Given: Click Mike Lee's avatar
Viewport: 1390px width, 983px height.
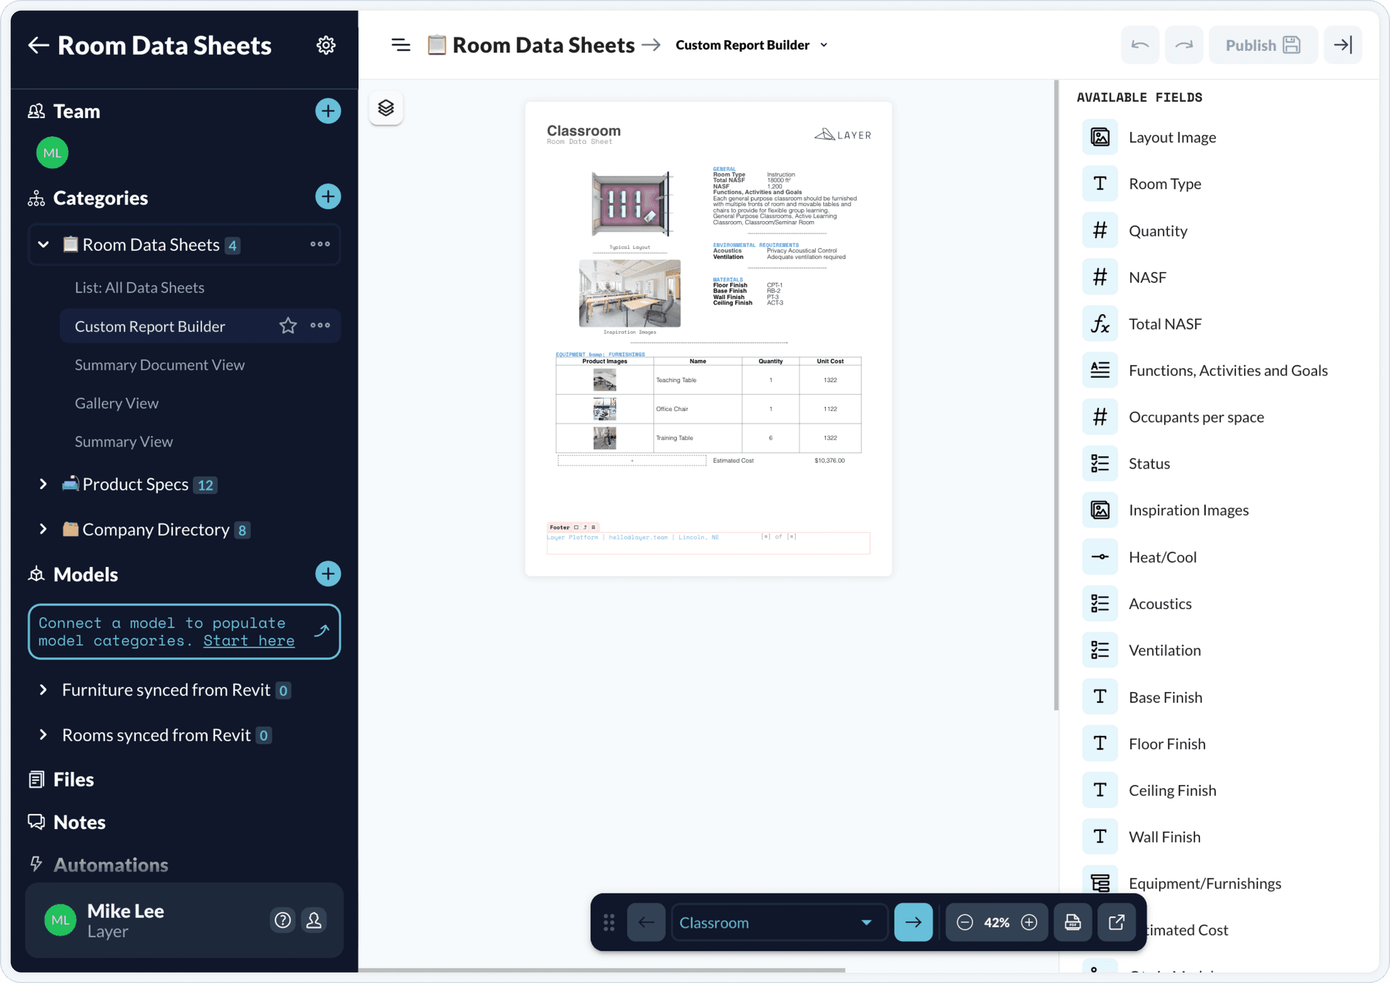Looking at the screenshot, I should 60,920.
